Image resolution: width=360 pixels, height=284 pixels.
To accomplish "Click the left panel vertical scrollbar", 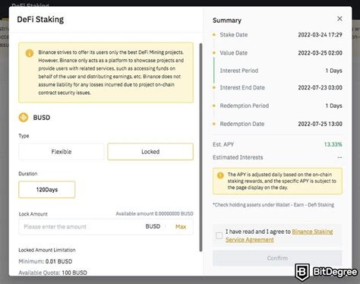I will pyautogui.click(x=201, y=147).
